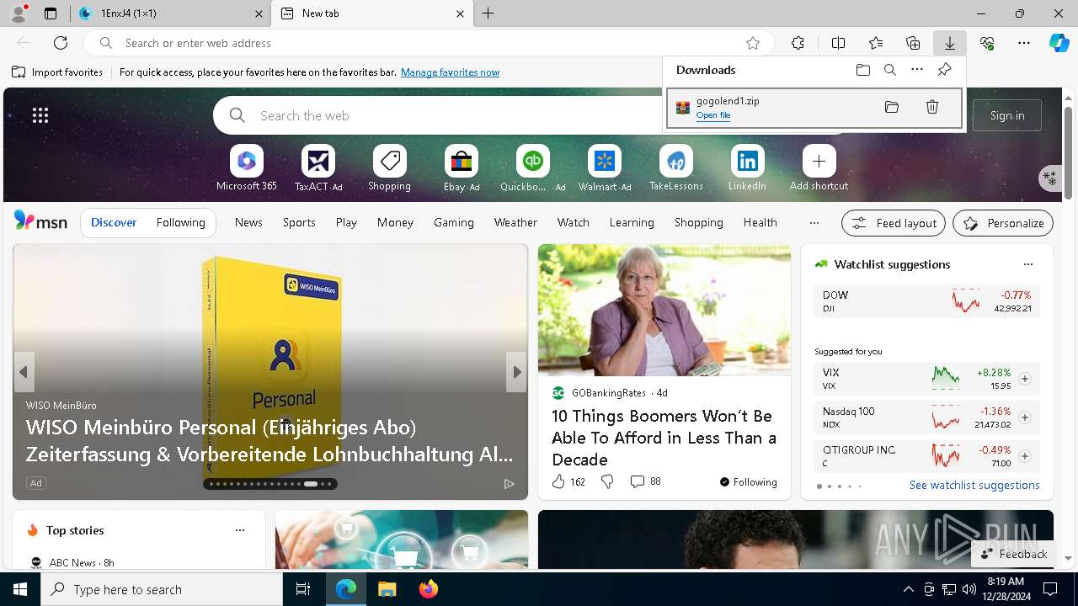Launch the Copilot sidebar icon
Image resolution: width=1078 pixels, height=606 pixels.
pos(1059,43)
